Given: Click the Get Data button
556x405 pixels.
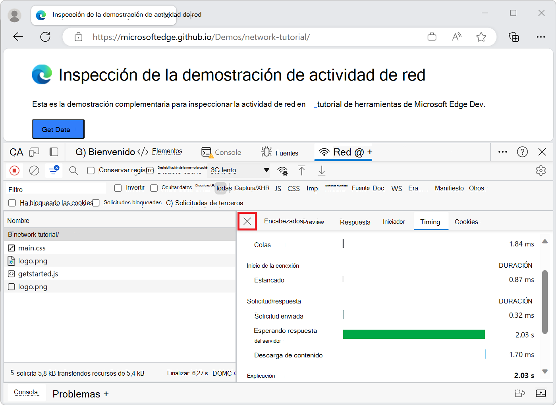Looking at the screenshot, I should point(58,129).
